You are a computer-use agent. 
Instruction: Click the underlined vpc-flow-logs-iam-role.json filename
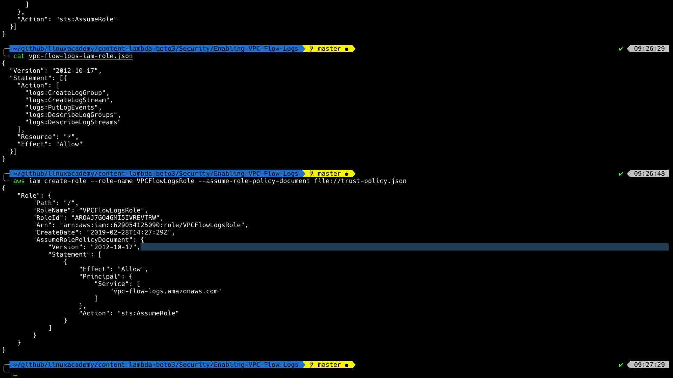pos(81,56)
